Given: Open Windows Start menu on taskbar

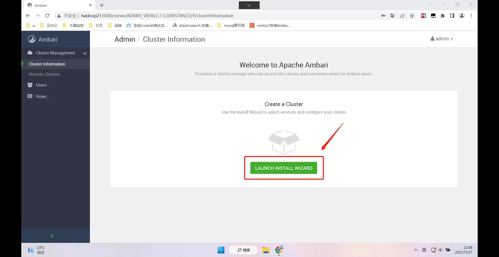Looking at the screenshot, I should 221,250.
